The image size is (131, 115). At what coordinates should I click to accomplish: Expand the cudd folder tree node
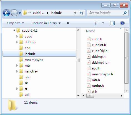[x=17, y=36]
